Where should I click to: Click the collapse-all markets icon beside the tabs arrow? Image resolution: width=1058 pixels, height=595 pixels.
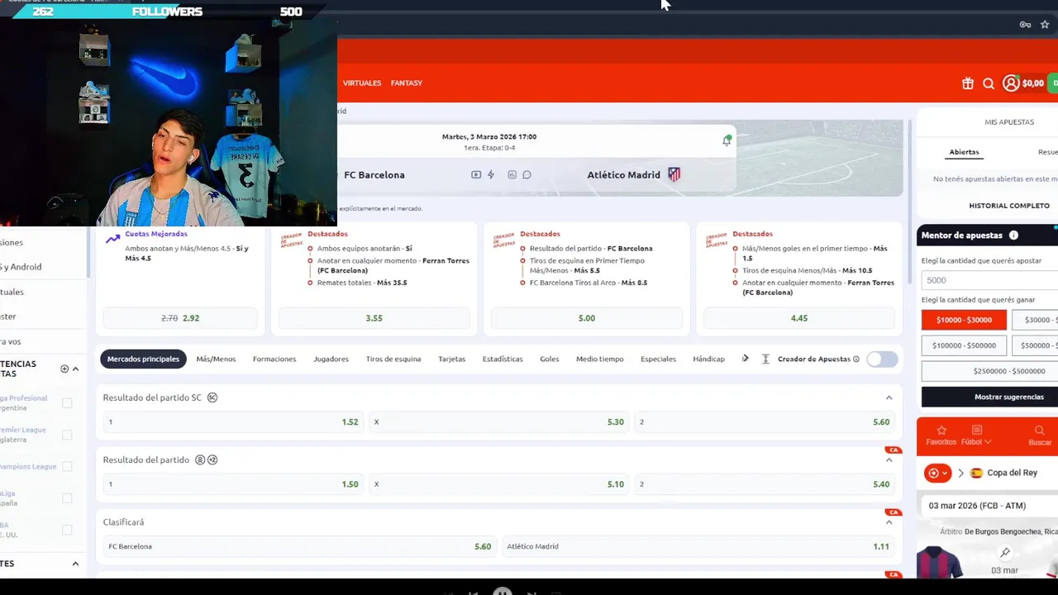click(x=765, y=359)
